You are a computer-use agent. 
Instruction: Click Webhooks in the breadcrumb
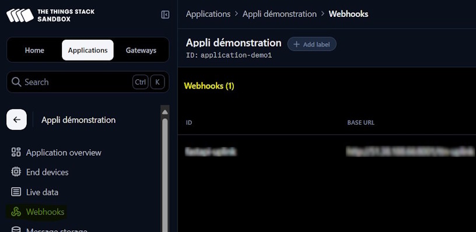[348, 14]
